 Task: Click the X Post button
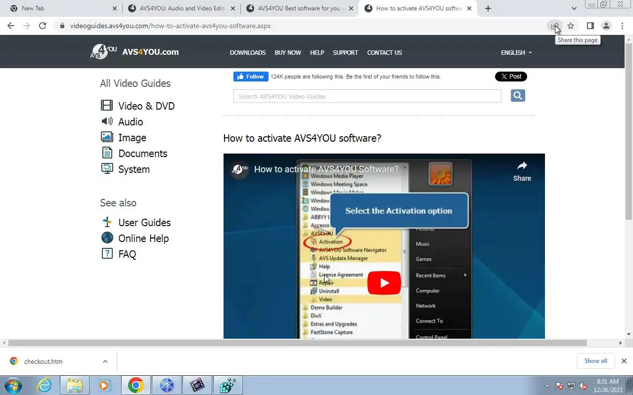point(511,77)
